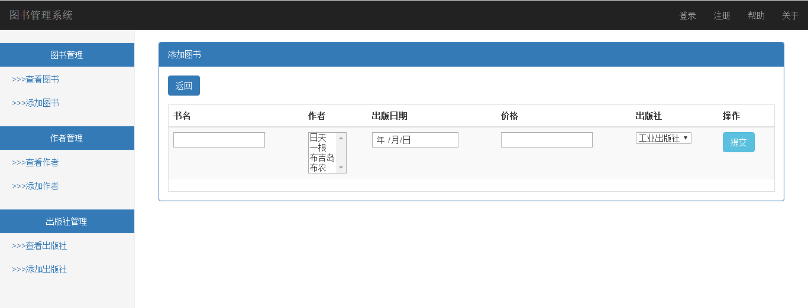The width and height of the screenshot is (808, 308).
Task: Go to >>>查看出版社
Action: pos(40,245)
